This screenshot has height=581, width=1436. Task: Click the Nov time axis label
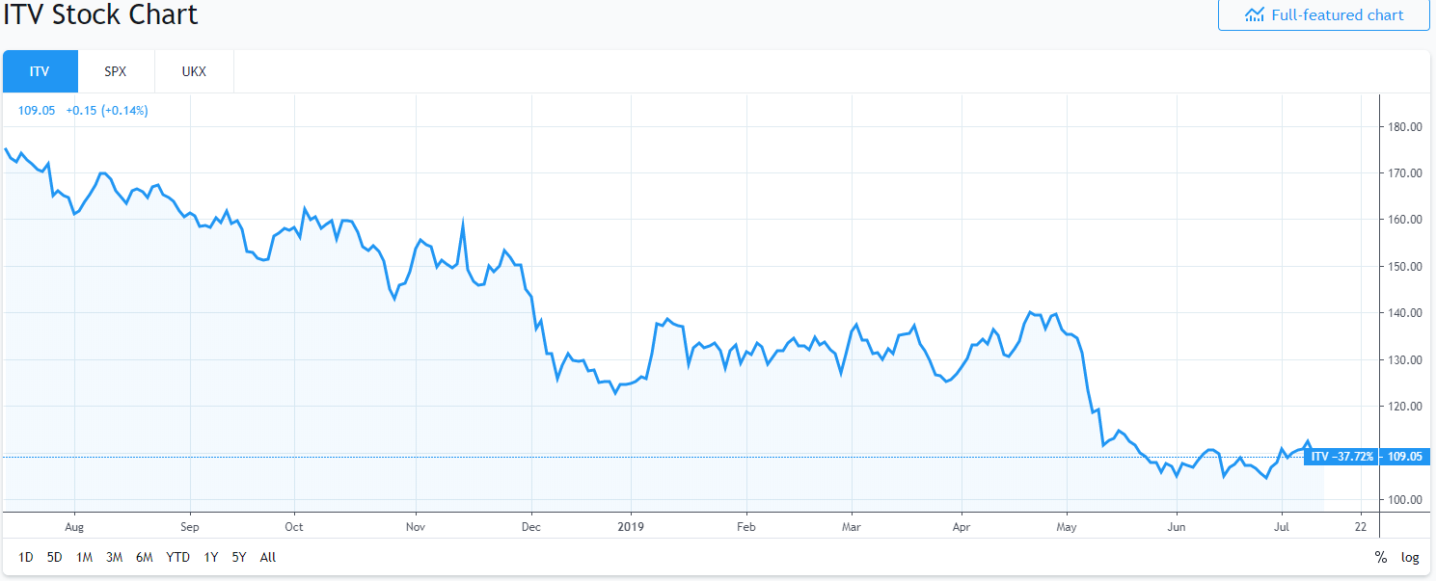point(416,527)
